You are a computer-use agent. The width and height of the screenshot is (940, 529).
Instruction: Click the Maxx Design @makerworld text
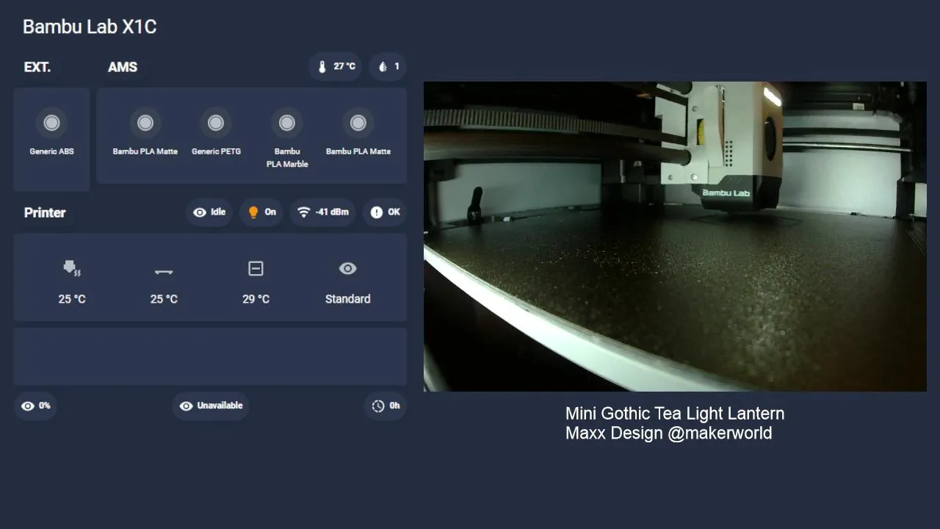[x=668, y=433]
